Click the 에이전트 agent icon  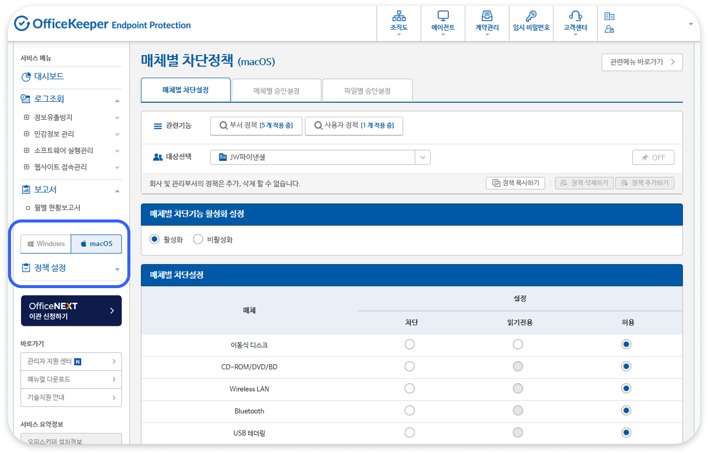(x=443, y=23)
